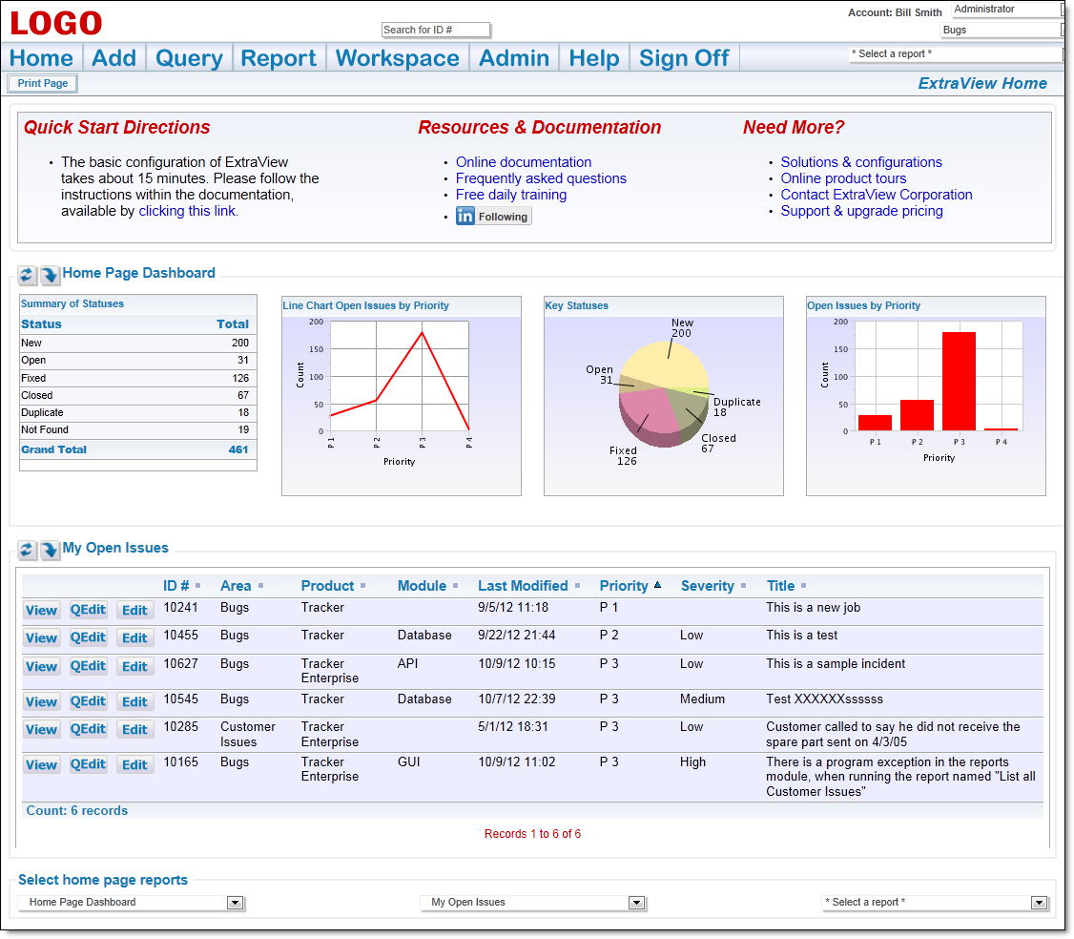Screen dimensions: 1074x939
Task: Click the LinkedIn Following badge
Action: click(493, 217)
